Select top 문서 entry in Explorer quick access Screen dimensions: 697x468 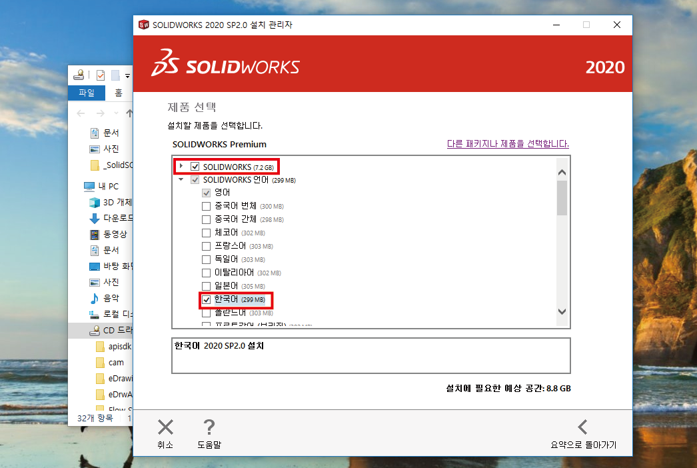pyautogui.click(x=105, y=133)
